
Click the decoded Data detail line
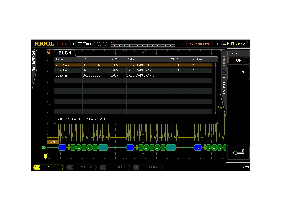tap(80, 119)
